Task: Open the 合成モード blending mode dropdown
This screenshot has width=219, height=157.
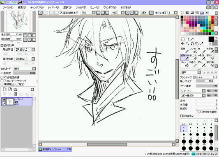Action: [34, 69]
